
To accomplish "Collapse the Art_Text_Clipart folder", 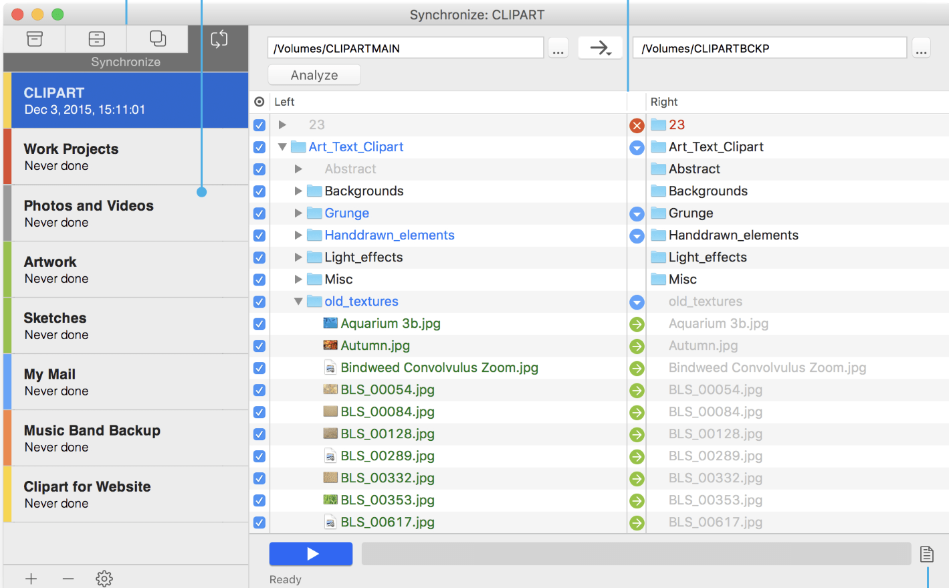I will (282, 147).
